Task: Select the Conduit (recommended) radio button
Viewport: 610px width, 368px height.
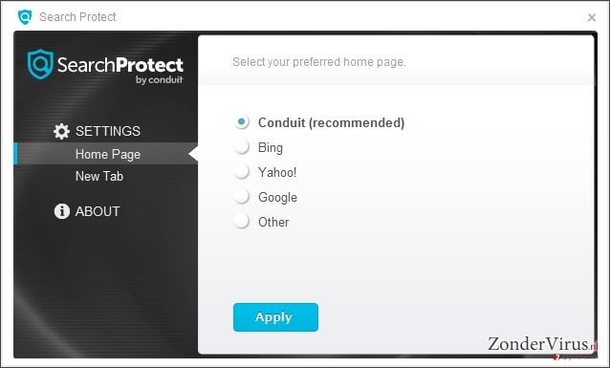Action: point(242,122)
